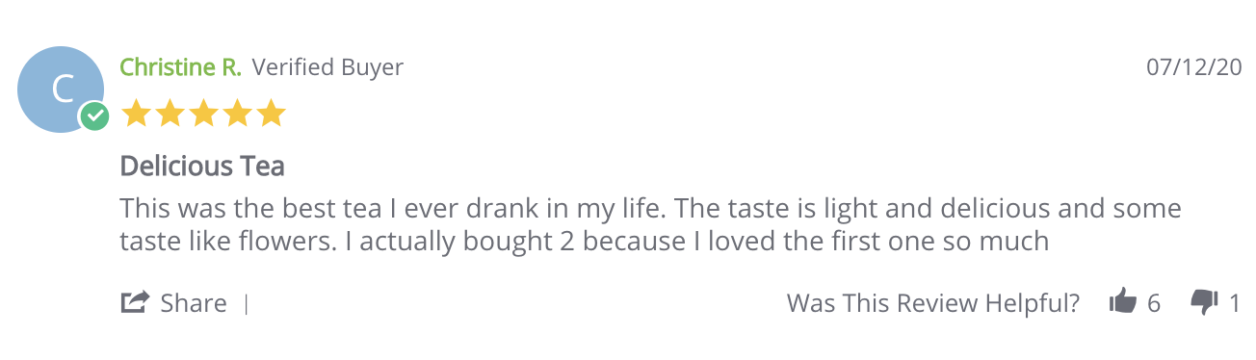The image size is (1256, 360).
Task: Click the Share text link
Action: click(x=194, y=303)
